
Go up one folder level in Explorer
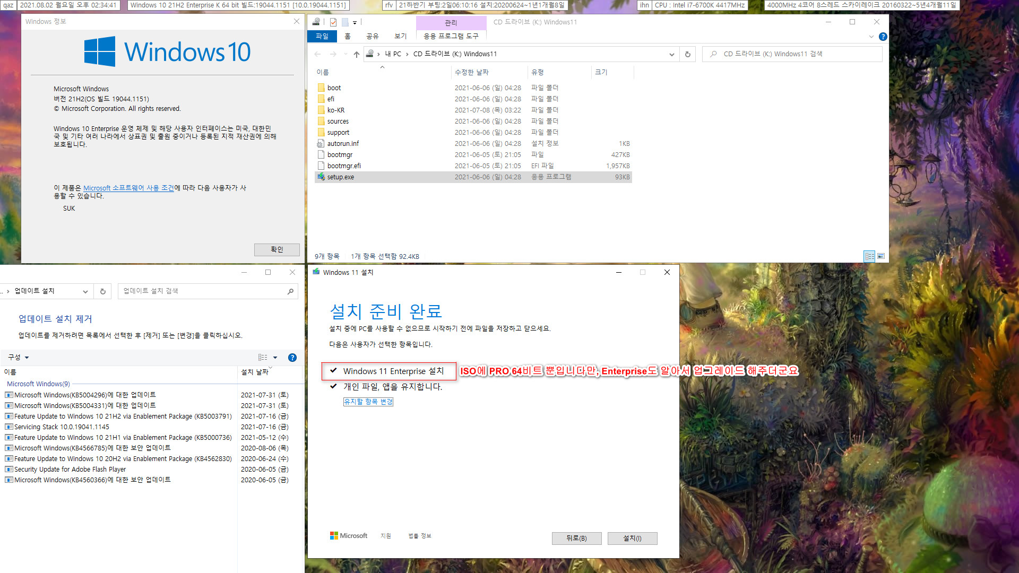[x=356, y=54]
